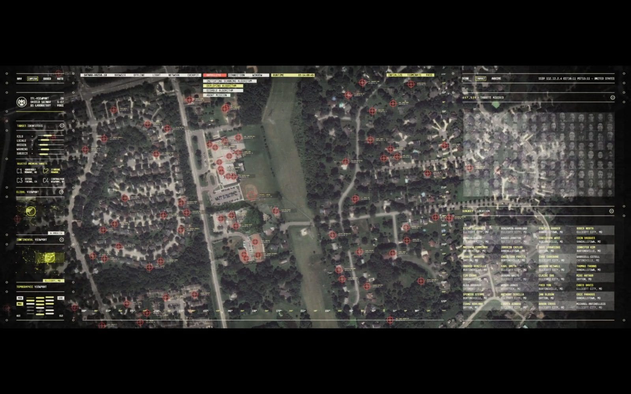The width and height of the screenshot is (631, 394).
Task: Open the BROWSER menu
Action: coord(120,75)
